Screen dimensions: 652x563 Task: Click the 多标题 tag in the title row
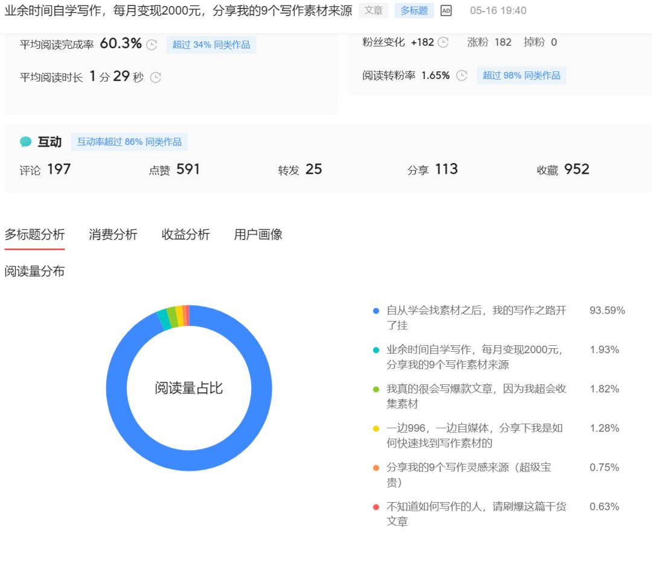point(414,10)
